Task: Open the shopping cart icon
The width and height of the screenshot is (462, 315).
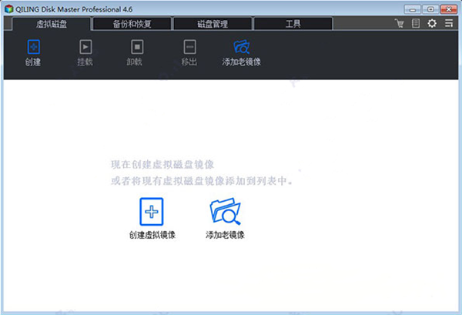Action: click(399, 23)
